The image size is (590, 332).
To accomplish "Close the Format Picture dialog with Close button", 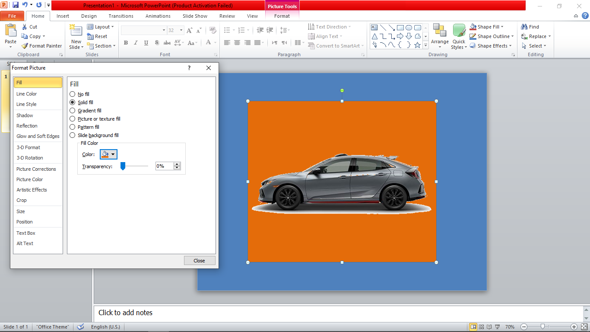I will (x=199, y=261).
